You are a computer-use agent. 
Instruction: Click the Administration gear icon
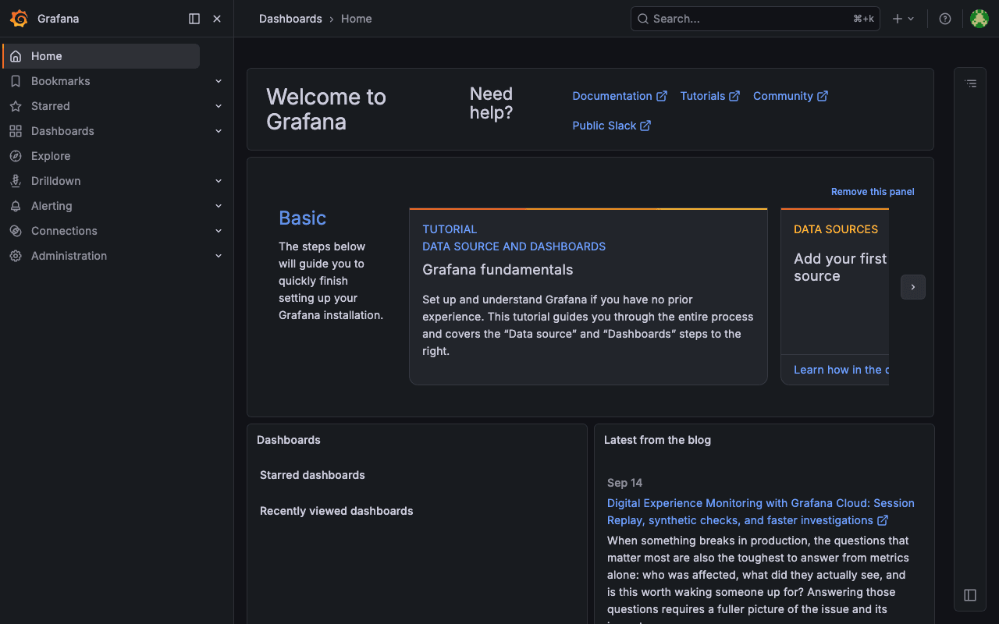[x=16, y=256]
